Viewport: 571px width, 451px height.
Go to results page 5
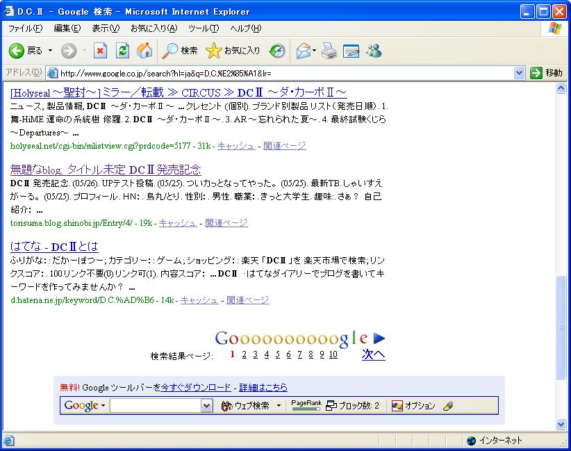(x=277, y=354)
